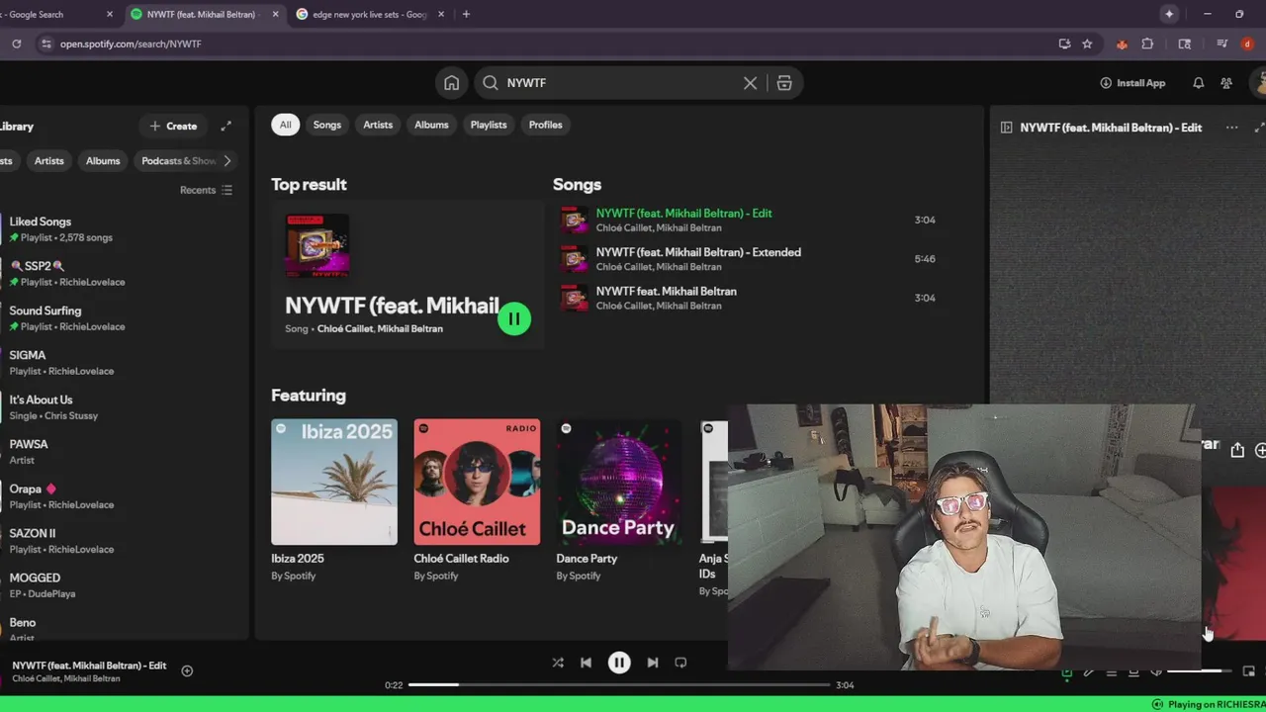Go to Spotify Home via house icon
The height and width of the screenshot is (712, 1266).
tap(451, 83)
